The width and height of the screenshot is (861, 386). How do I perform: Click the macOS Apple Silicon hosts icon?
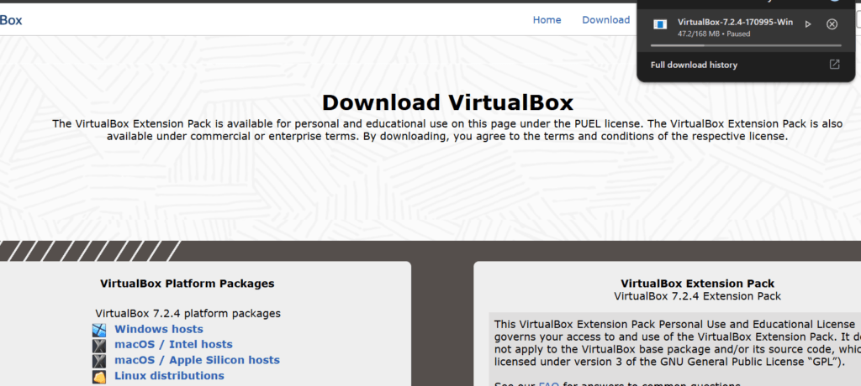click(99, 360)
